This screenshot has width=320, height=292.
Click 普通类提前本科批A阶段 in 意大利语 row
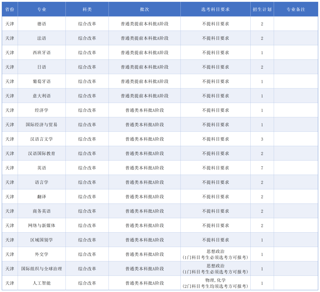point(145,96)
